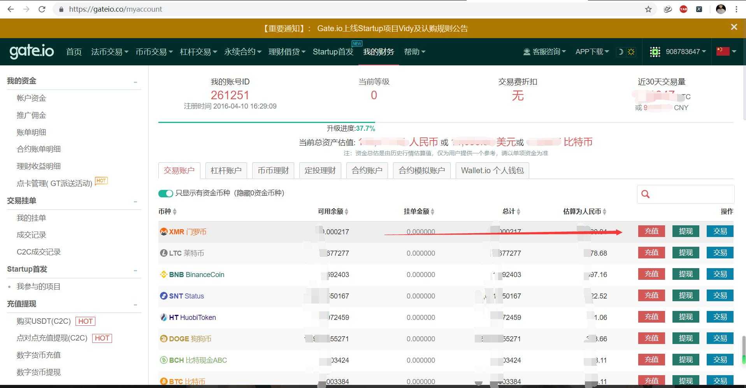
Task: Collapse 充值提现 sidebar section
Action: (x=135, y=305)
